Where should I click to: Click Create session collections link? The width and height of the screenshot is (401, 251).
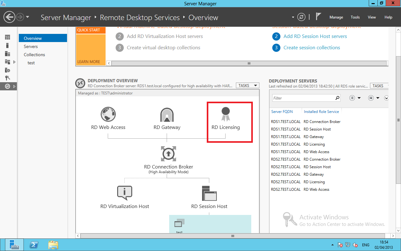[312, 47]
